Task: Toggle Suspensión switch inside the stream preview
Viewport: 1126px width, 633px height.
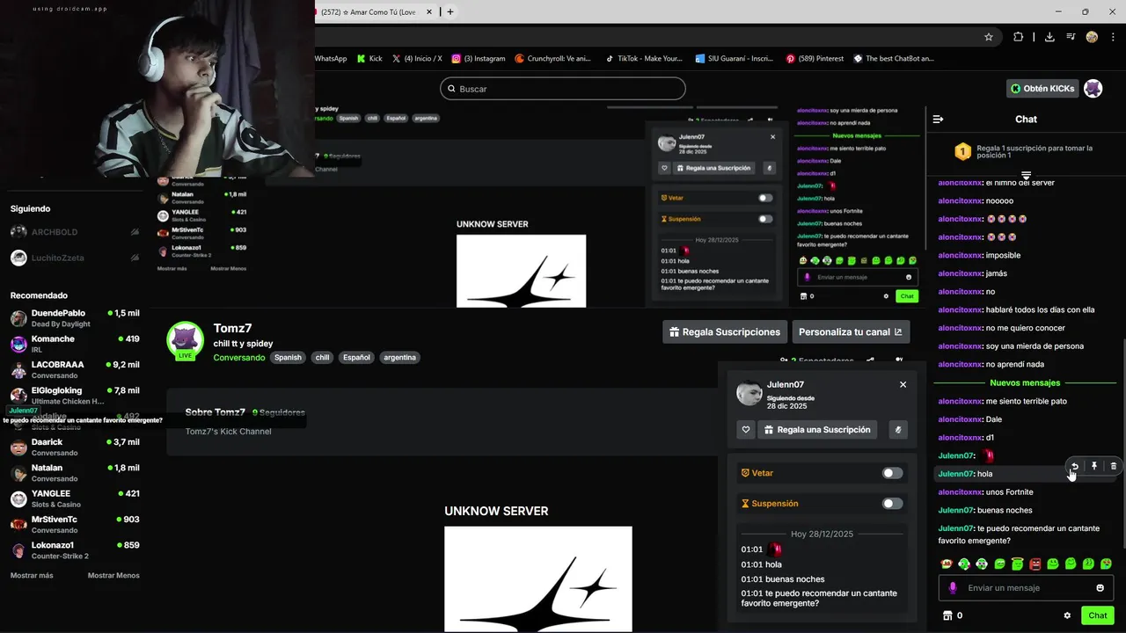Action: [x=765, y=219]
